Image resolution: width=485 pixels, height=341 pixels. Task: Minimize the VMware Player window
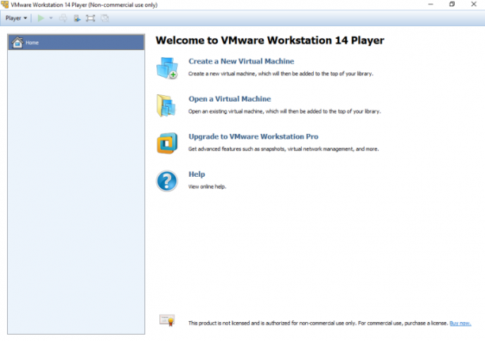(x=430, y=4)
